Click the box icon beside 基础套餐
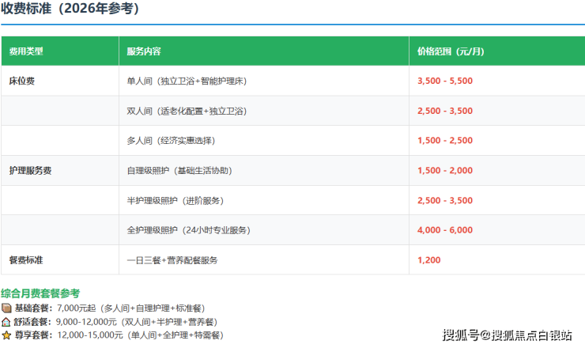This screenshot has height=348, width=585. coord(6,308)
